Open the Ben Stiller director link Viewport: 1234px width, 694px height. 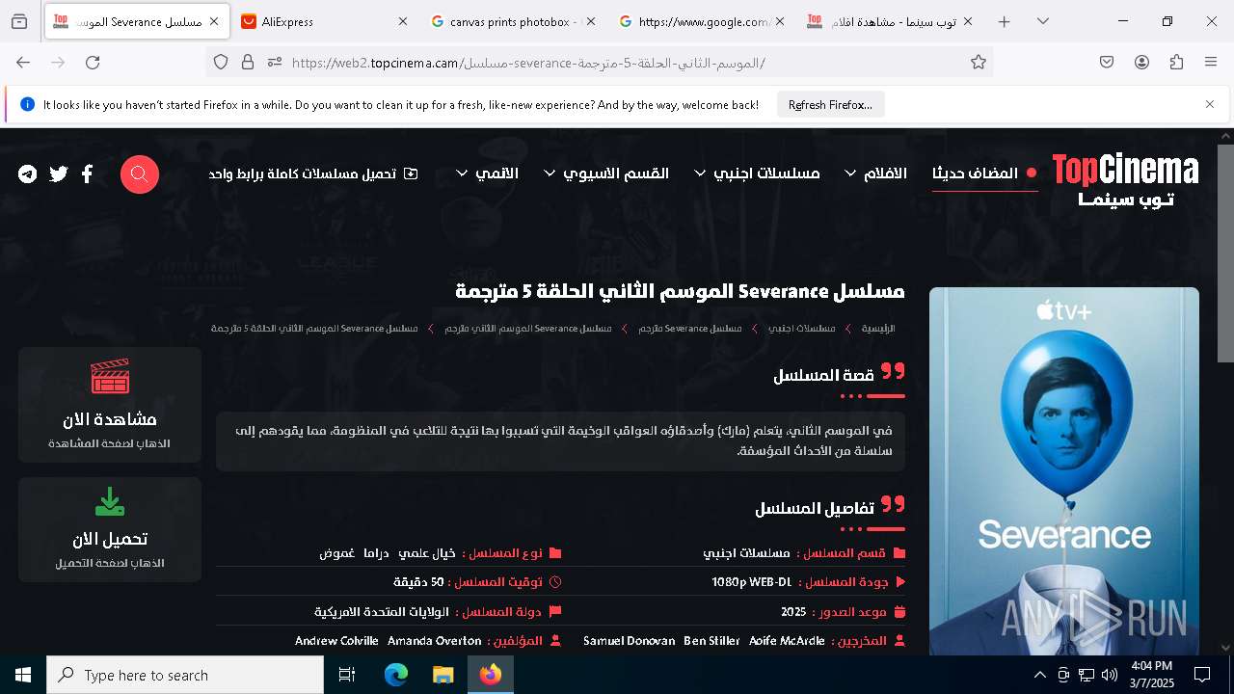point(711,641)
